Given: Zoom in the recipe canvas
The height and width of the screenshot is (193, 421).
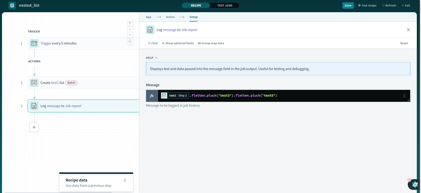Looking at the screenshot, I should (130, 29).
